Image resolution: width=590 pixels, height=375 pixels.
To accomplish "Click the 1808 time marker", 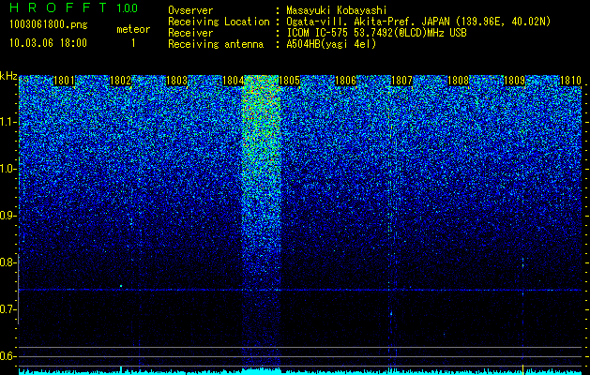I will click(459, 81).
